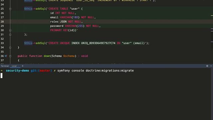
Task: Collapse function end fold on line 34
Action: (10, 47)
